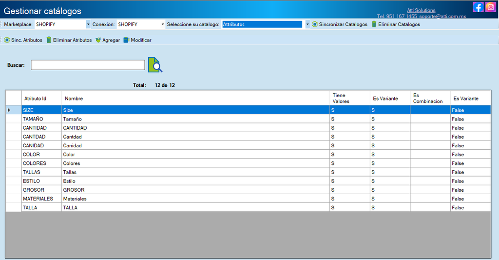Viewport: 499px width, 260px height.
Task: Click Modificar button text
Action: point(141,40)
